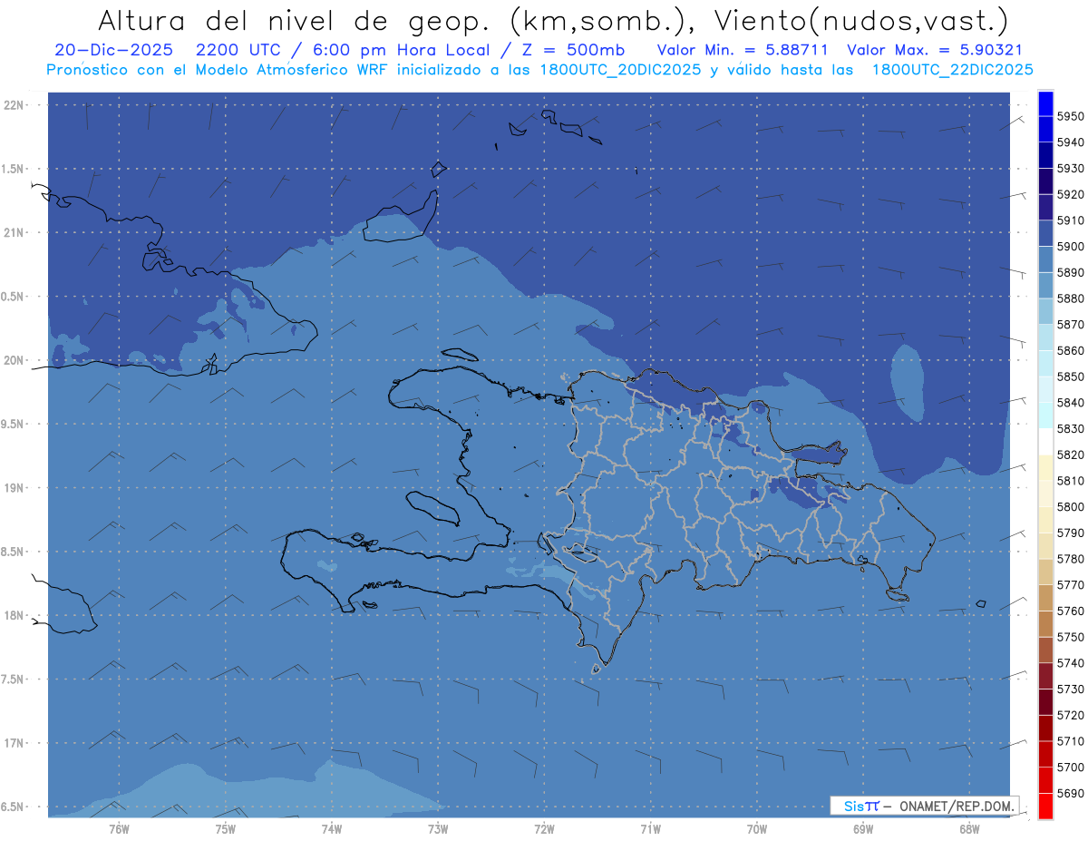Click the 5800 colorbar value

click(1070, 507)
